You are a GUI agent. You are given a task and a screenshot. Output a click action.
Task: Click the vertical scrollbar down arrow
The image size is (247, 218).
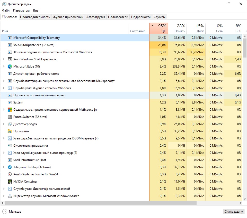[244, 199]
